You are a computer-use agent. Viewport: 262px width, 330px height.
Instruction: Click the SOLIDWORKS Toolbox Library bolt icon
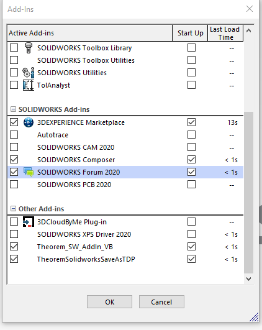coord(29,48)
